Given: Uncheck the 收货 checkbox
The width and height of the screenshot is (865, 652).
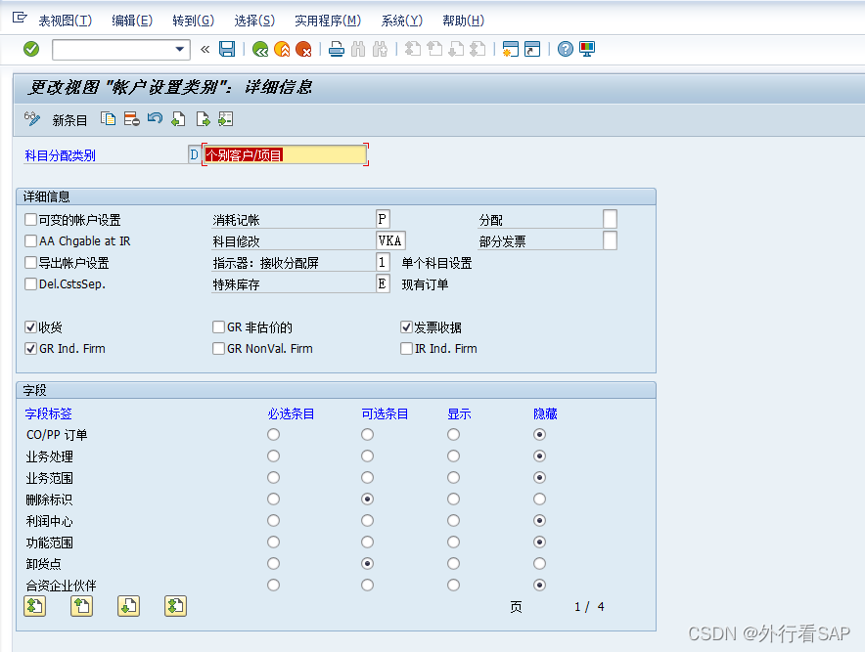Looking at the screenshot, I should pos(31,327).
